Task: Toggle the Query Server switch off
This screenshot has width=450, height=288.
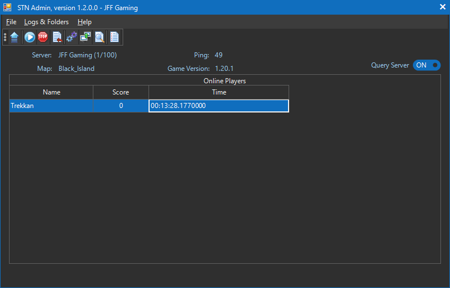Action: (426, 65)
